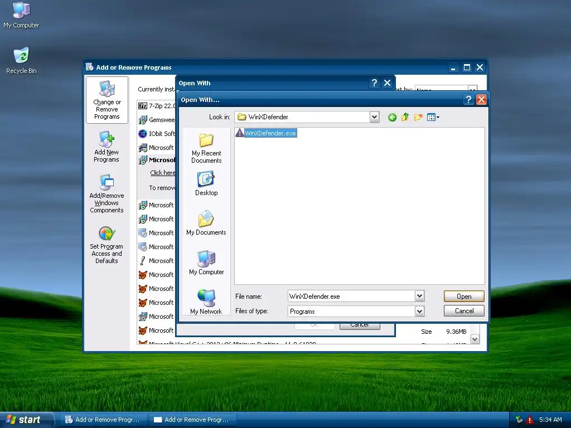Viewport: 571px width, 428px height.
Task: Select Add/Remove Windows Components sidebar item
Action: click(x=107, y=193)
